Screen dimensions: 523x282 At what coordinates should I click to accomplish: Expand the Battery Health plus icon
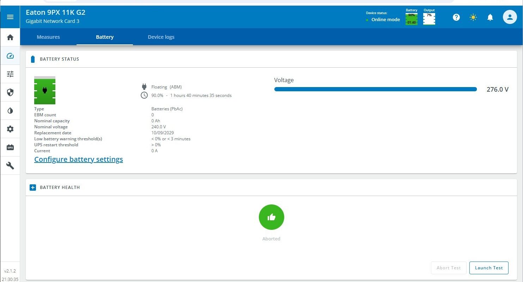[x=33, y=188]
